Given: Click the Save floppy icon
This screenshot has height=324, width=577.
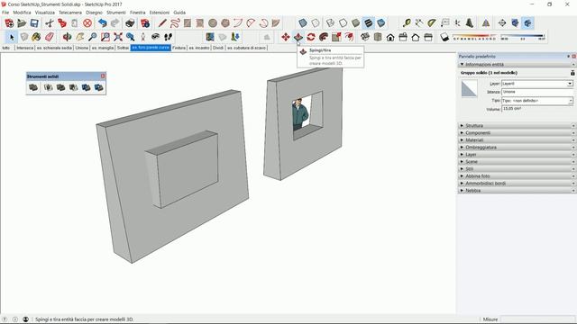Looking at the screenshot, I should (34, 23).
